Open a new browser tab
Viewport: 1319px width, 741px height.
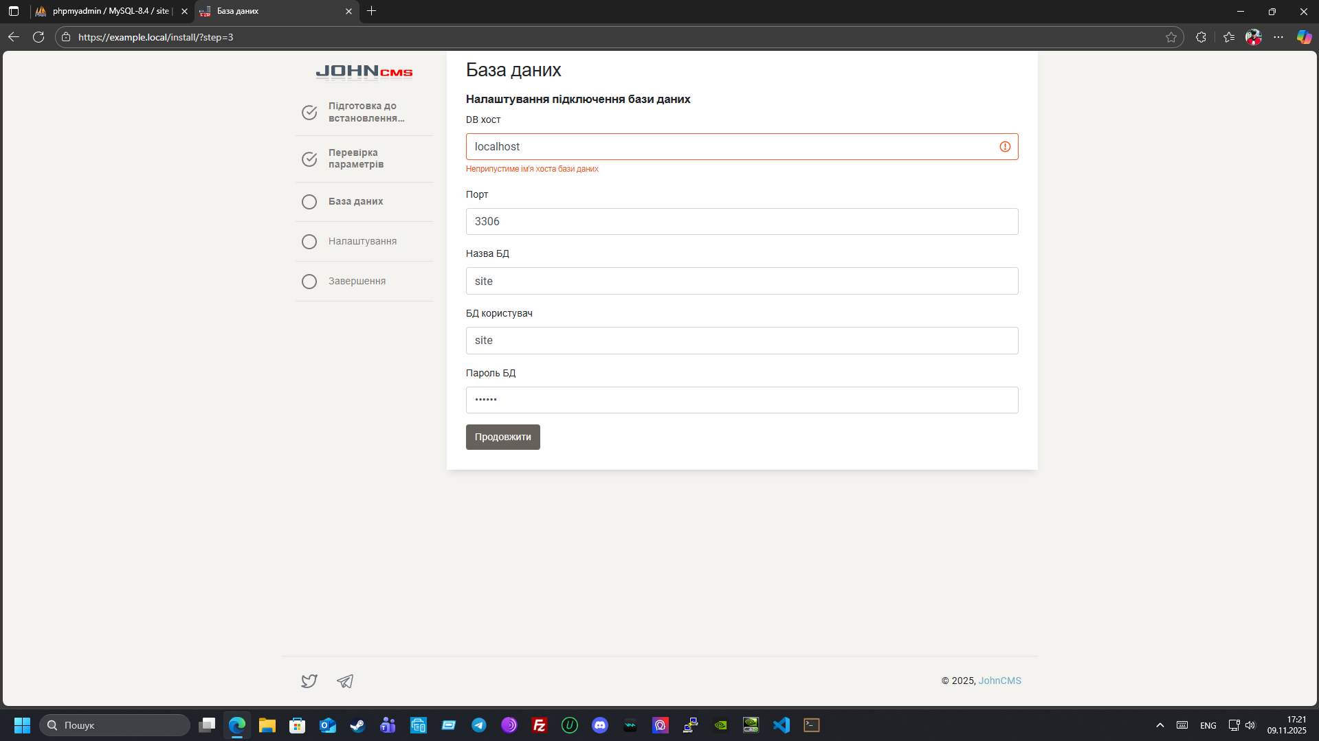372,11
